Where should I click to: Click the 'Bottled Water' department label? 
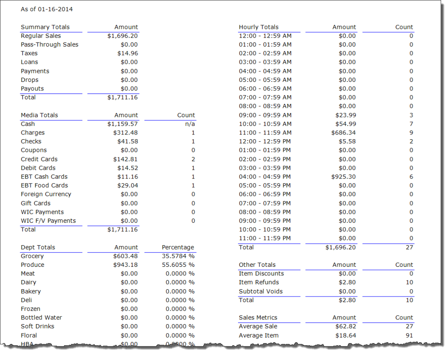click(x=41, y=318)
